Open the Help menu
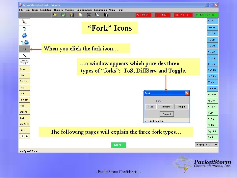The height and width of the screenshot is (178, 237). coord(120,10)
